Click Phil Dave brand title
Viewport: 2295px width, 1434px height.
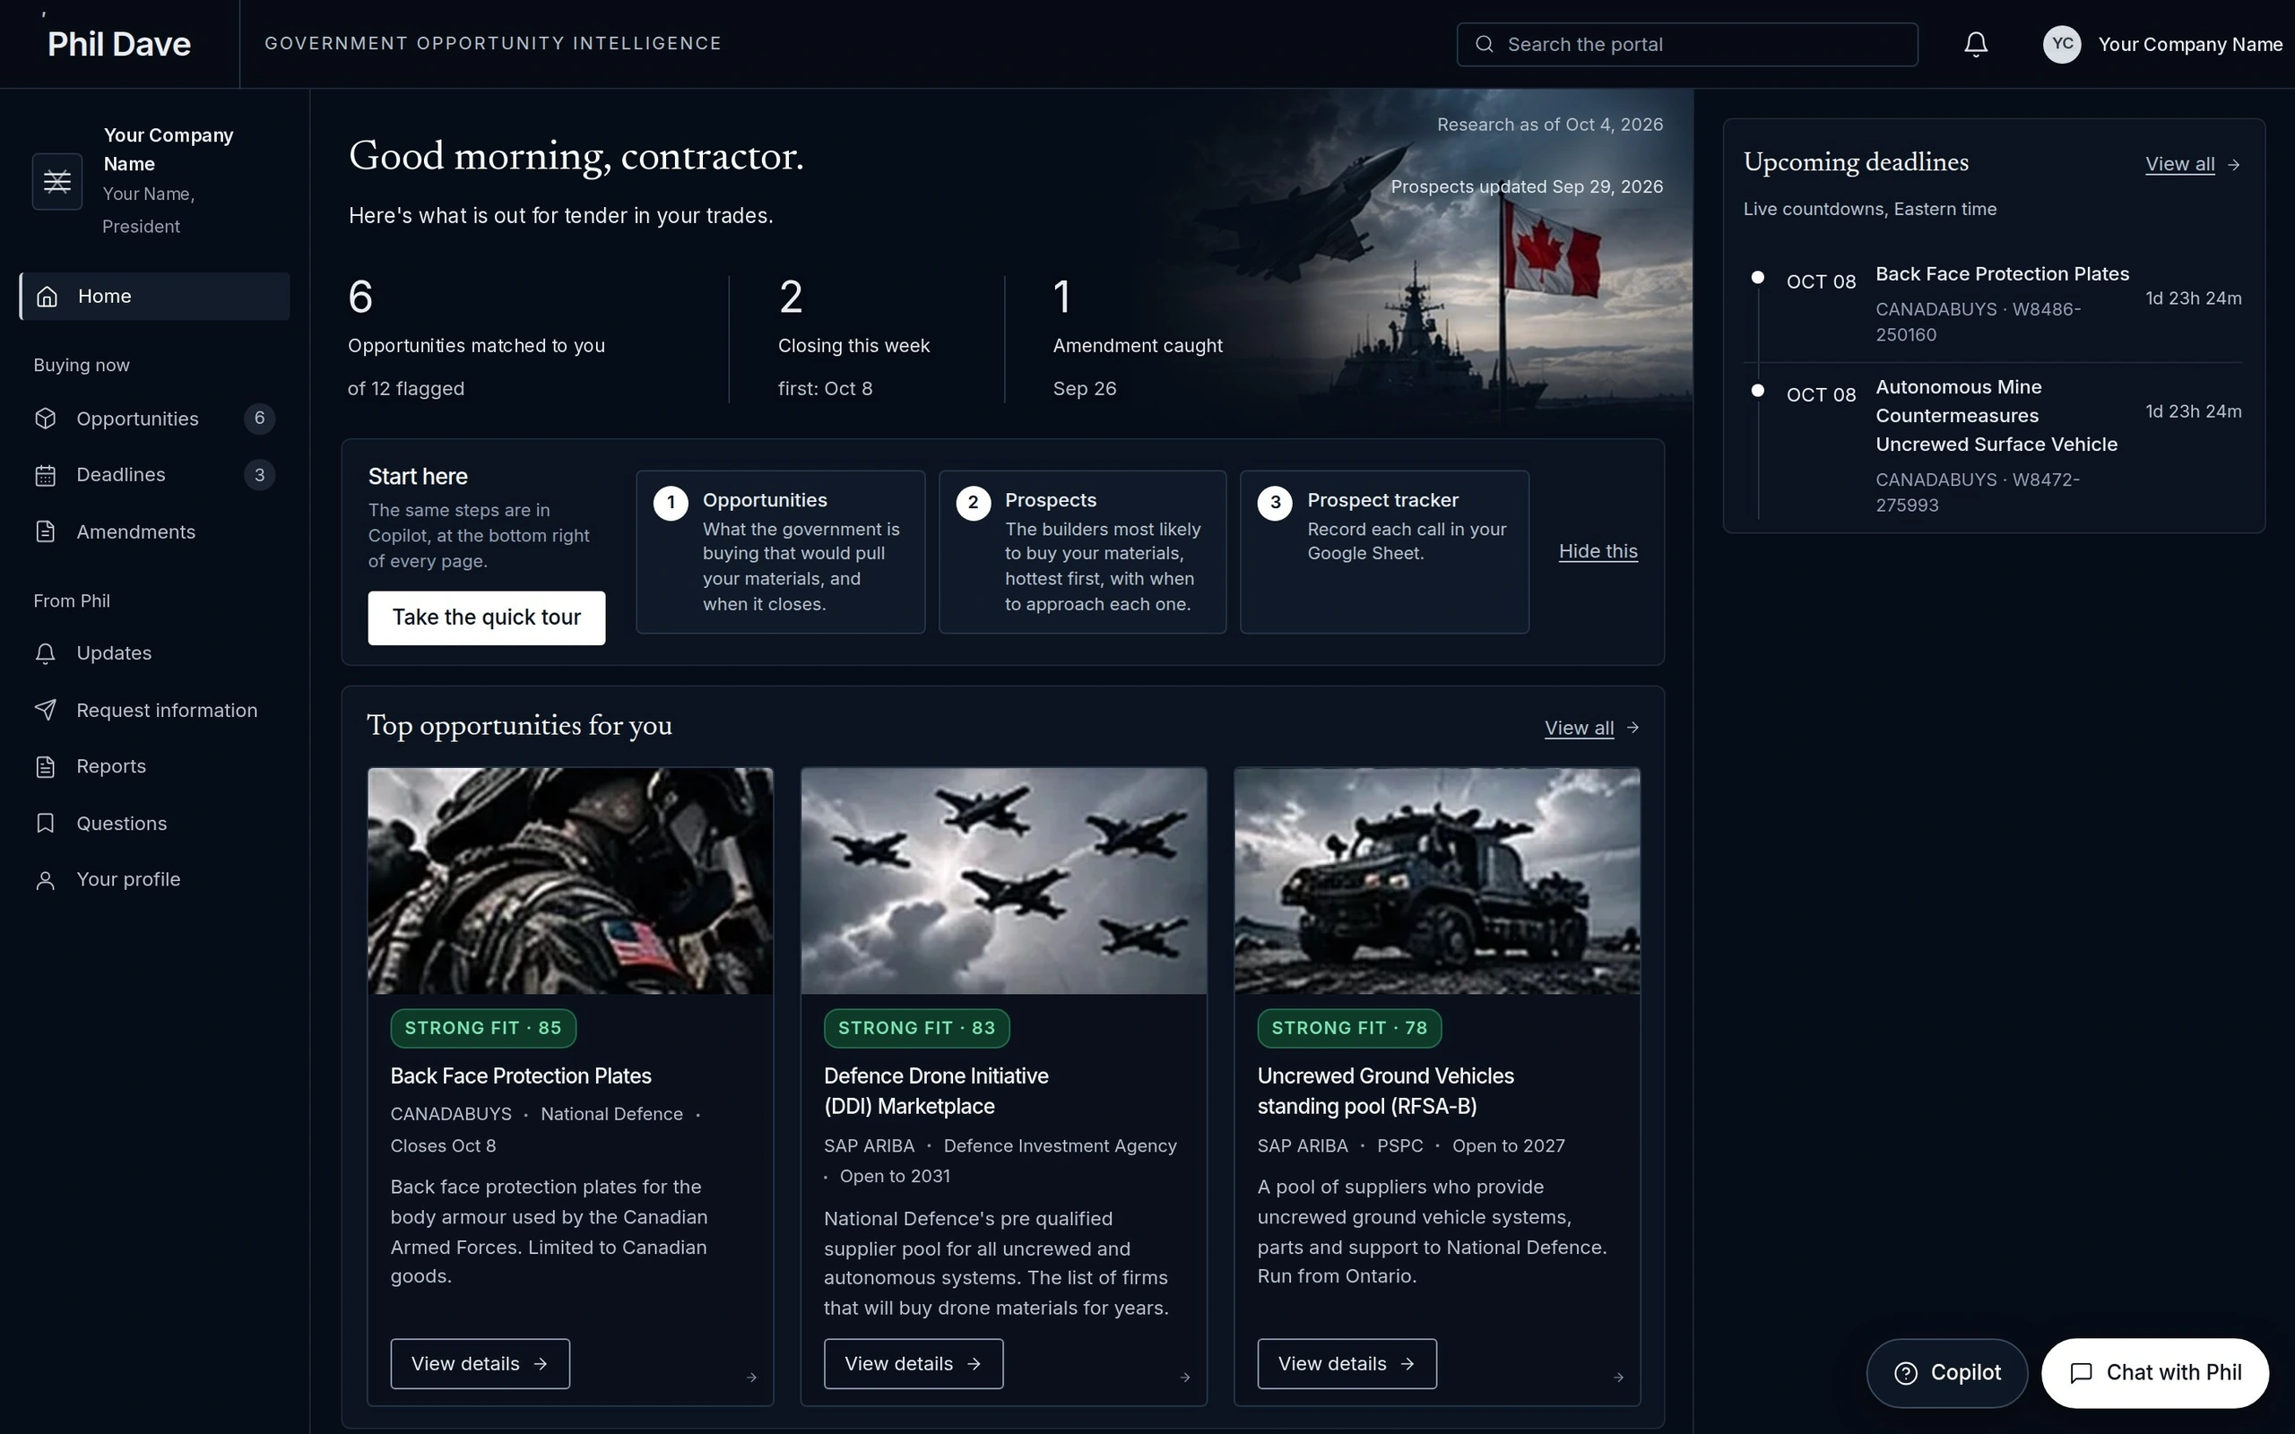(x=119, y=45)
